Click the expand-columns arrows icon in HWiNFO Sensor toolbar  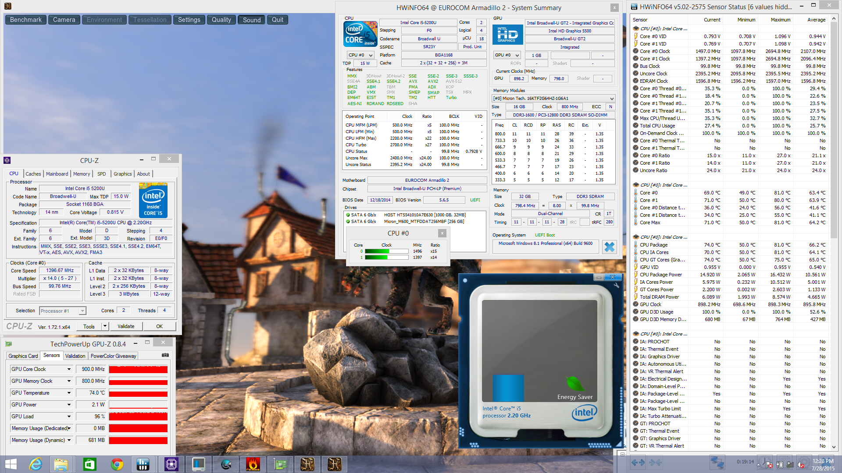pyautogui.click(x=638, y=462)
